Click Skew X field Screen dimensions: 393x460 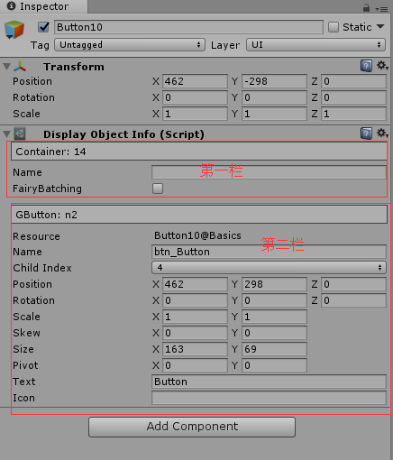coord(195,333)
